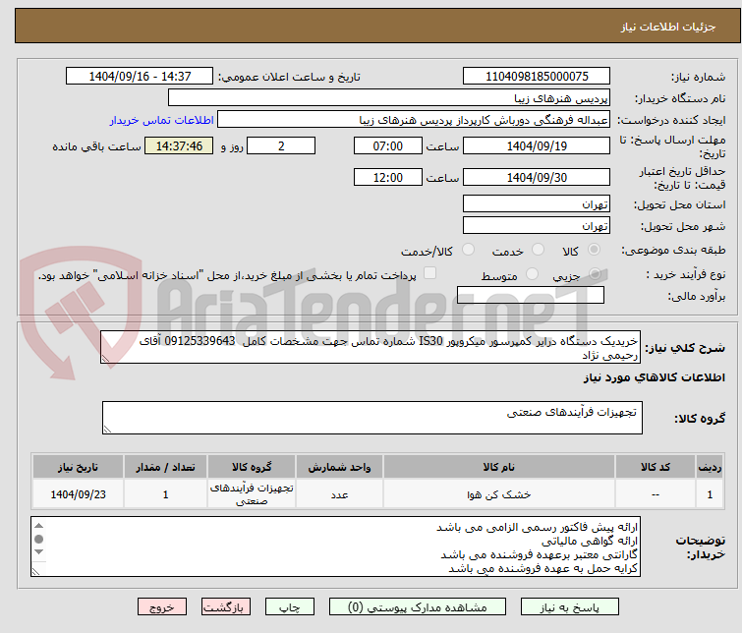Click the ردیف column header

click(710, 467)
